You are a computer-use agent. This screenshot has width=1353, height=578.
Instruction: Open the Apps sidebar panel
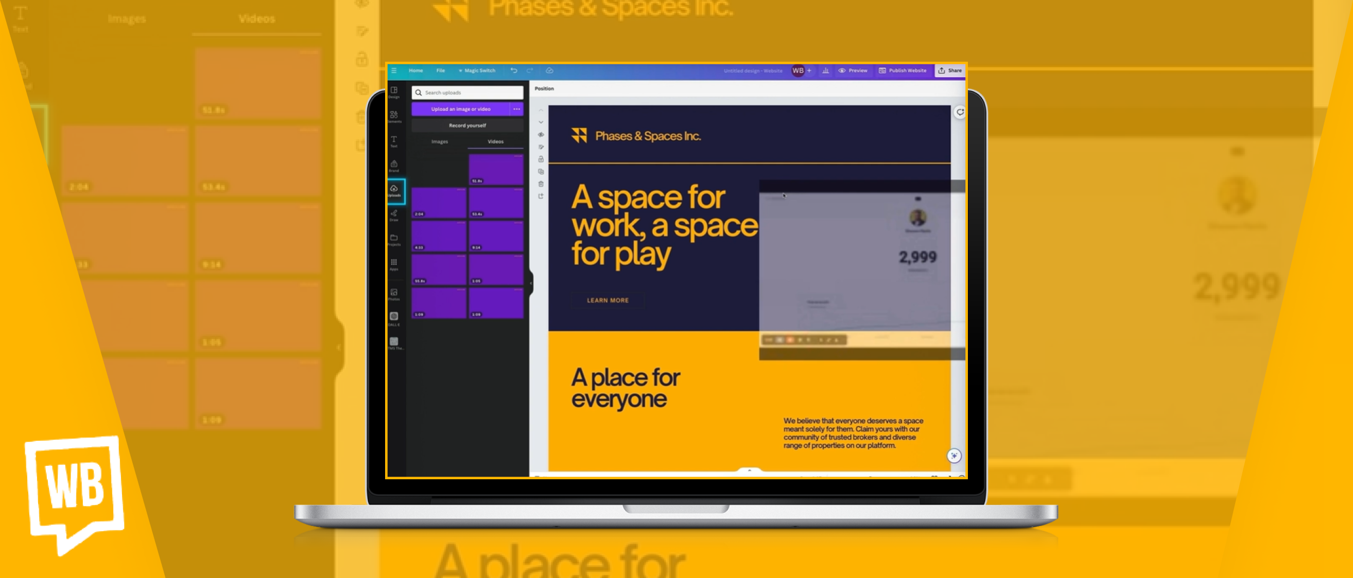pyautogui.click(x=394, y=264)
